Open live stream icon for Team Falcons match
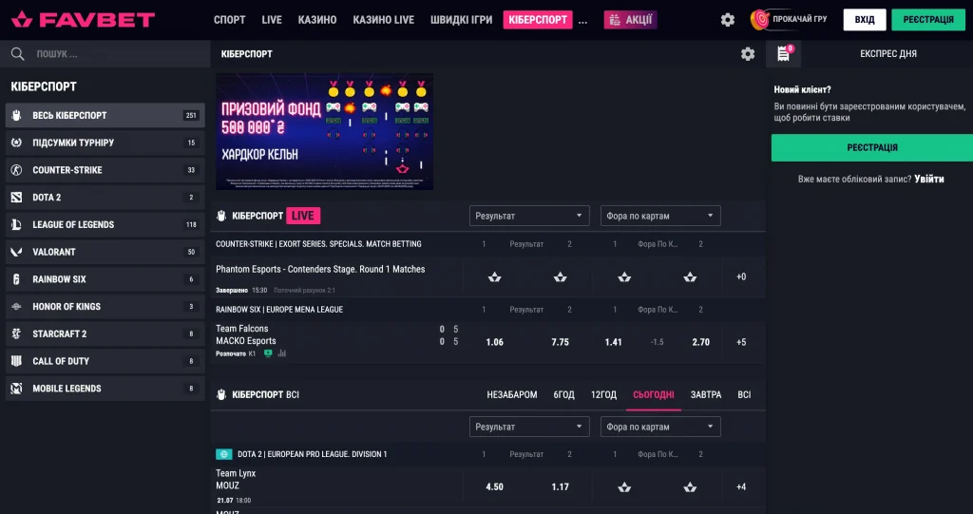973x514 pixels. click(x=268, y=353)
